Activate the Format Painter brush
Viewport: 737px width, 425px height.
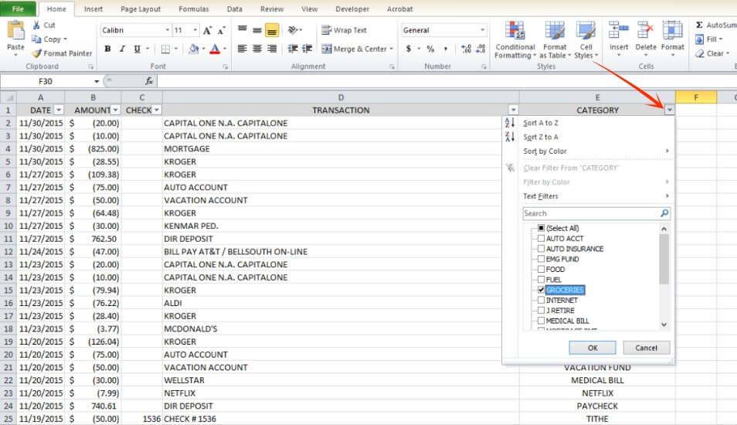tap(36, 53)
